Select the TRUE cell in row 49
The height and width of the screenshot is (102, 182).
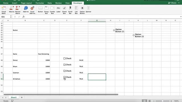point(81,65)
